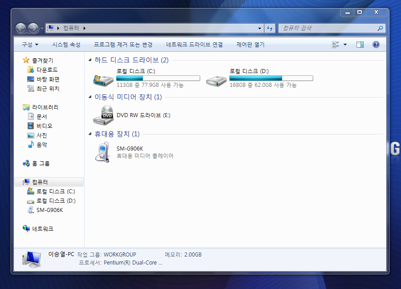Click the refresh button beside address bar

tap(269, 28)
